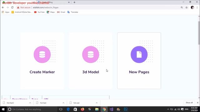Open the network status tray icon

tap(175, 109)
